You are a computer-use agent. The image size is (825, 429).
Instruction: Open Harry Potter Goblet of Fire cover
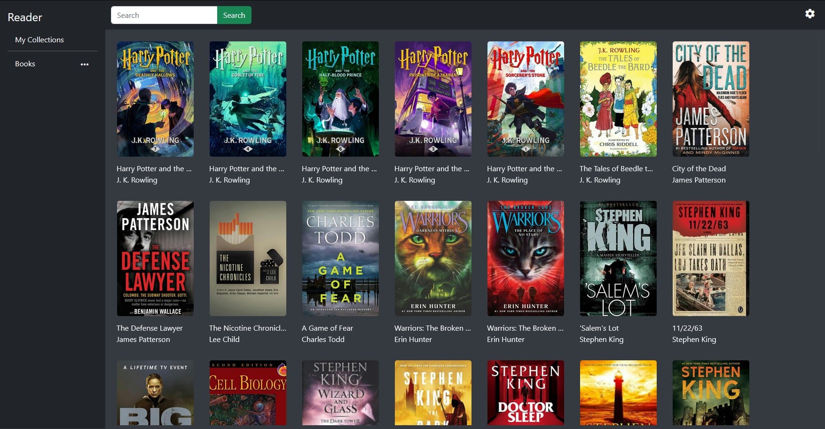click(248, 99)
